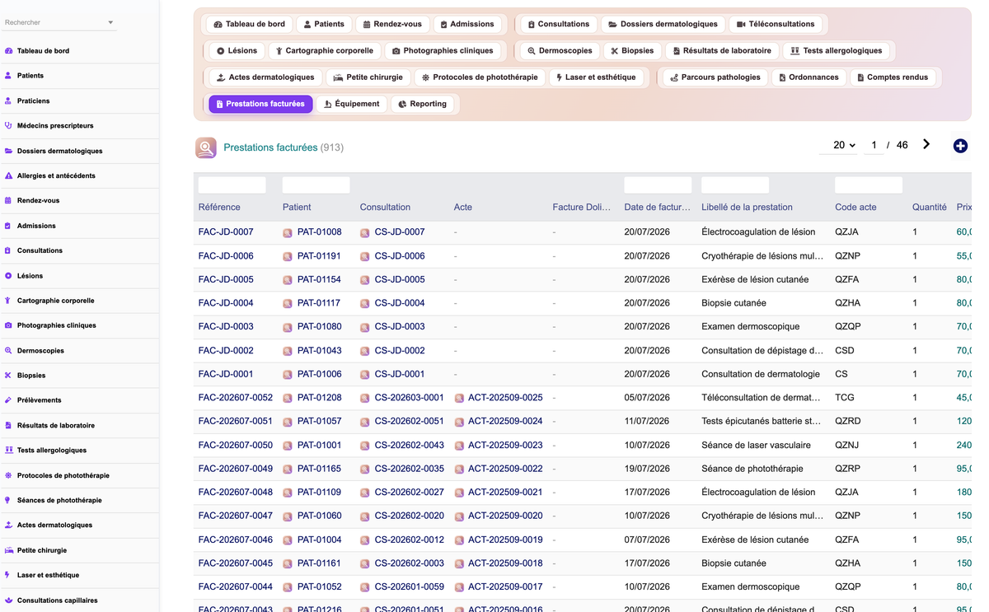Screen dimensions: 989x612
Task: Open the Équipement tab
Action: 352,104
